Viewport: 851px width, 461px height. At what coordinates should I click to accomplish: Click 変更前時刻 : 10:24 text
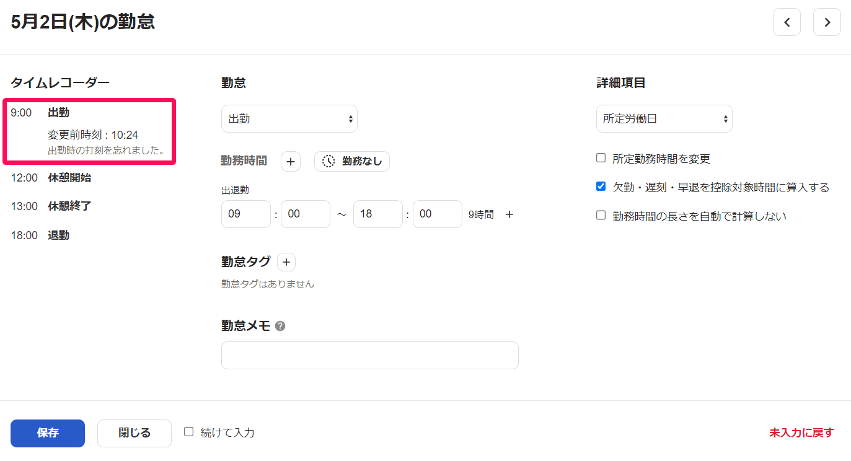93,135
